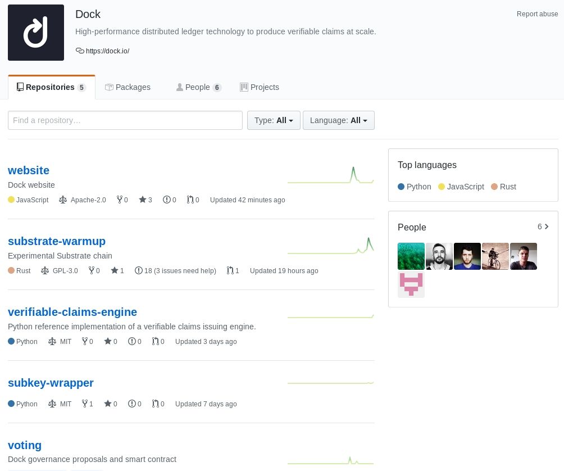Viewport: 564px width, 471px height.
Task: Click the MIT license icon for subkey-wrapper
Action: pyautogui.click(x=52, y=404)
